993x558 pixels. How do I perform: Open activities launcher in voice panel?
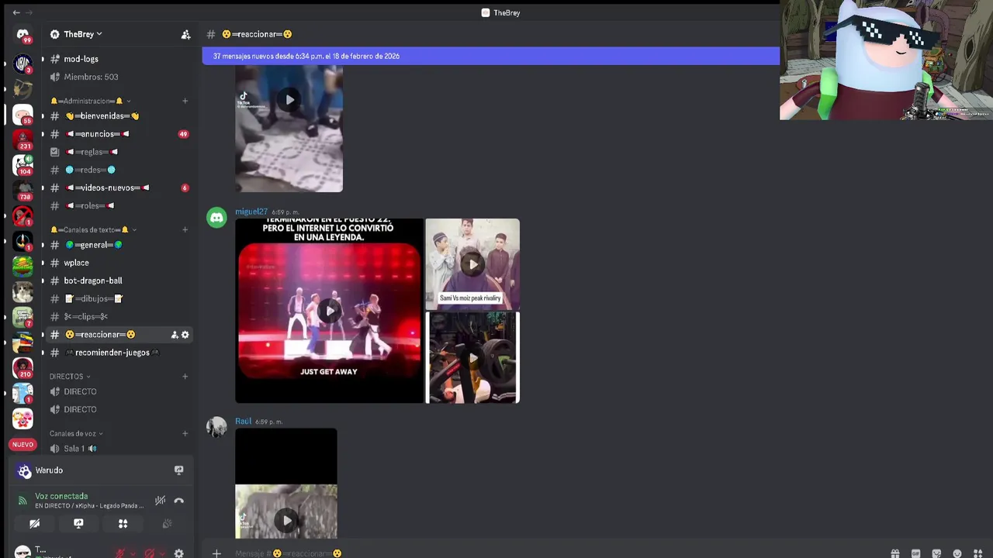(x=123, y=524)
